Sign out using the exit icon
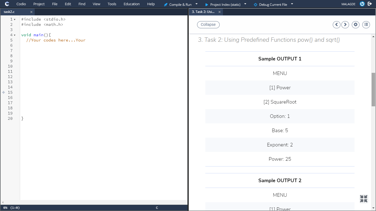 pyautogui.click(x=370, y=4)
